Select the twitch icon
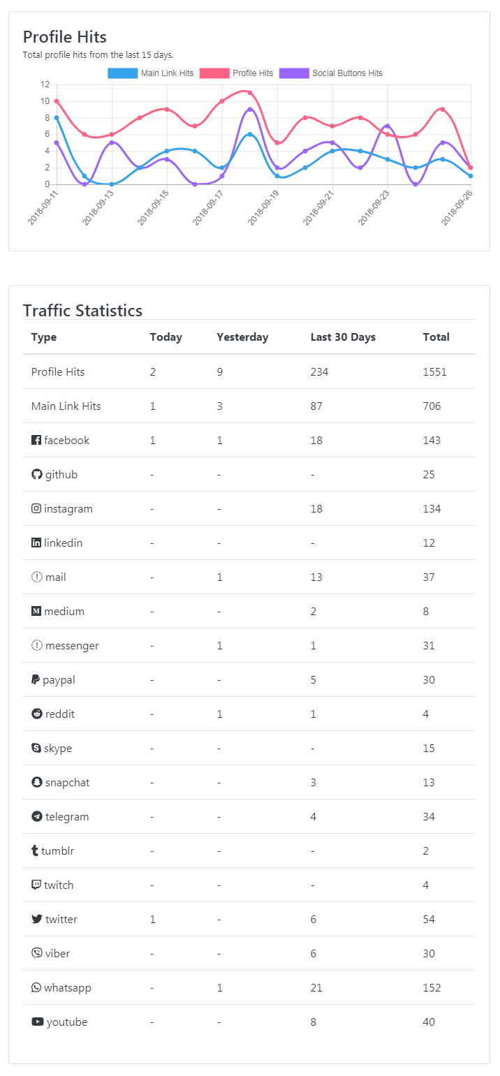Image resolution: width=500 pixels, height=1076 pixels. 36,884
